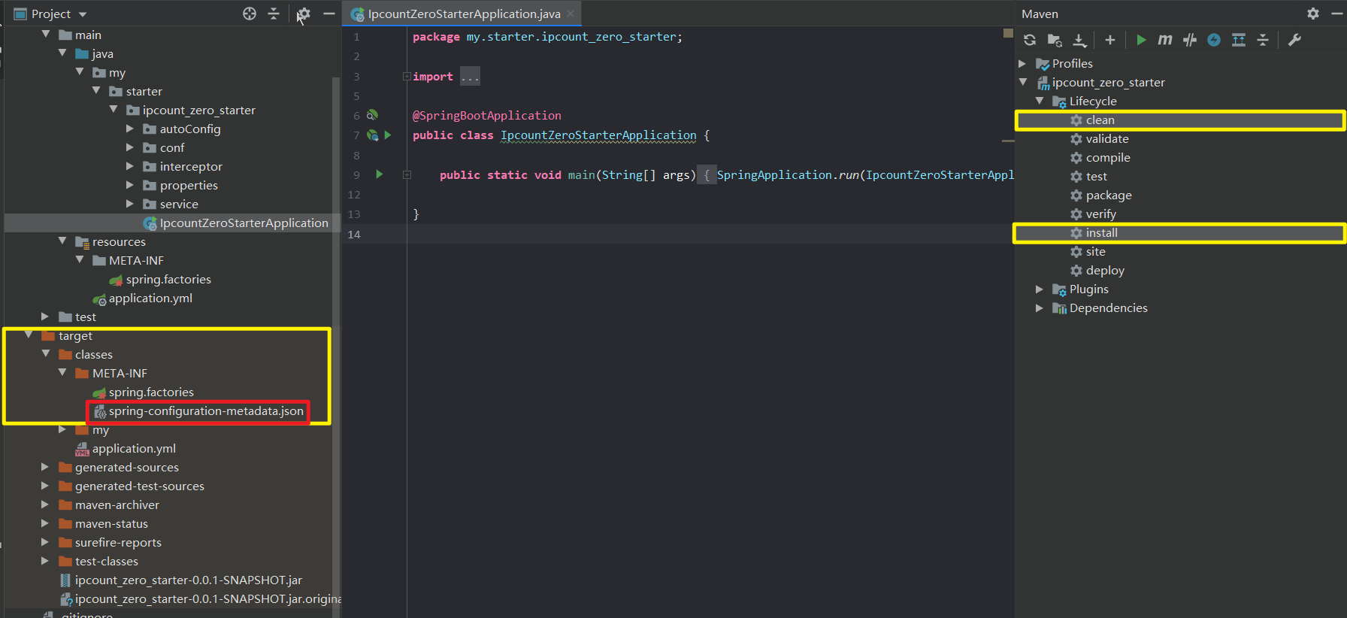
Task: Collapse all in Project panel
Action: (x=274, y=14)
